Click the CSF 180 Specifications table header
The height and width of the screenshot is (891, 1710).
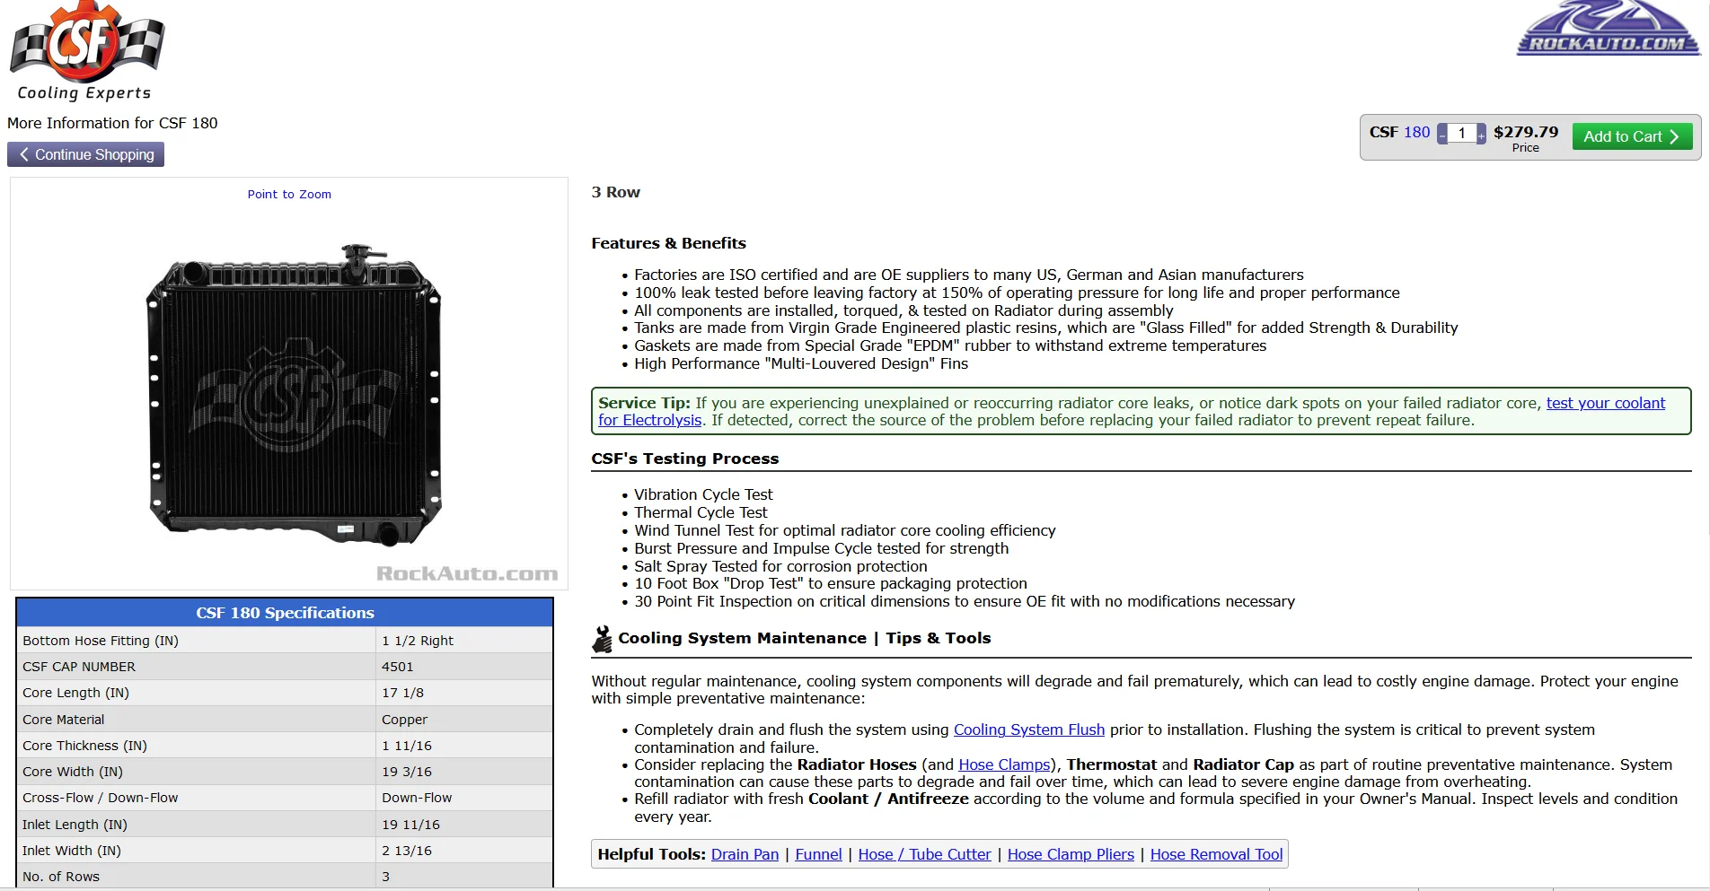coord(285,613)
